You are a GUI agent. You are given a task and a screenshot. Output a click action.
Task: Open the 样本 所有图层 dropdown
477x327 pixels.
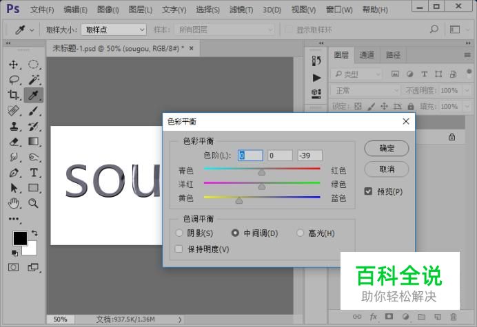[x=225, y=30]
